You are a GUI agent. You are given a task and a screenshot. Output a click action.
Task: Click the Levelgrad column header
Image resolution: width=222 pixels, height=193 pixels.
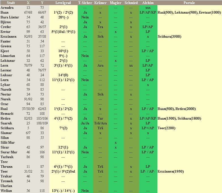63,3
